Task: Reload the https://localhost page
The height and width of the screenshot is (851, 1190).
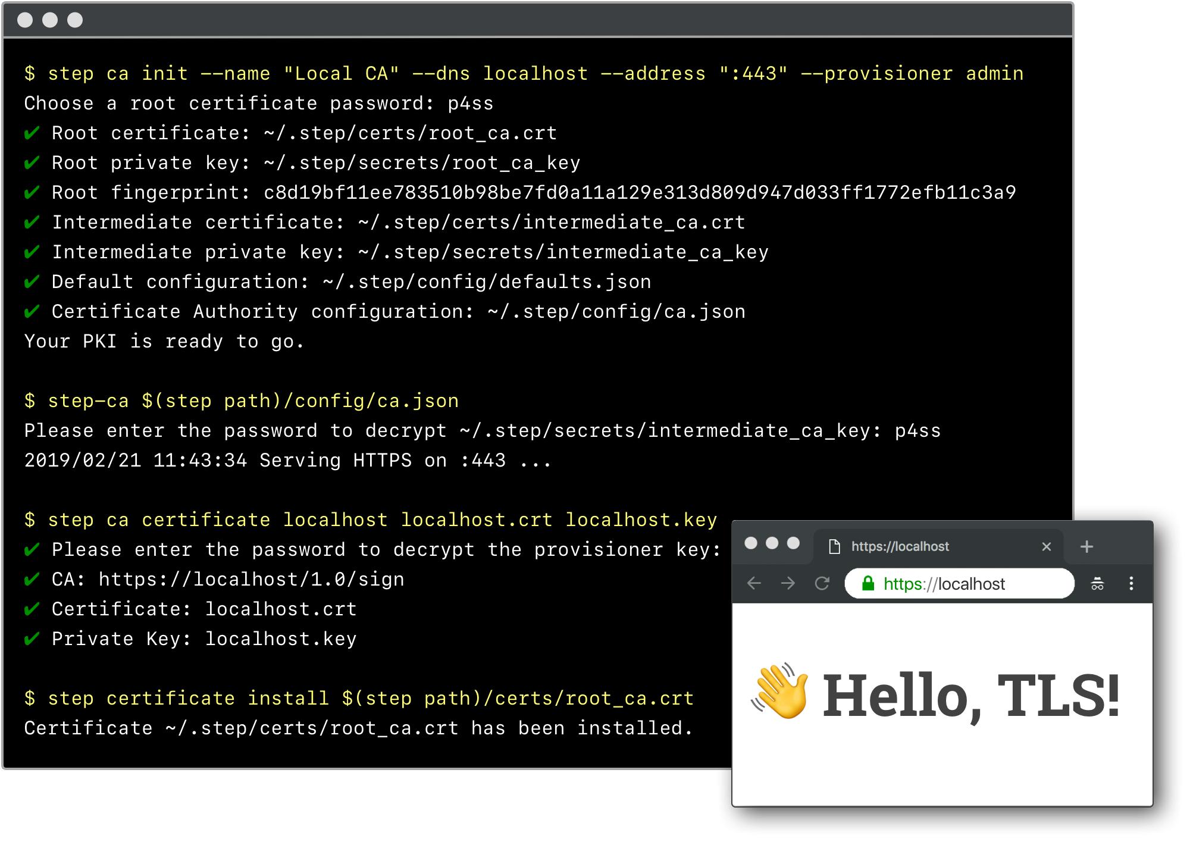Action: pos(823,584)
